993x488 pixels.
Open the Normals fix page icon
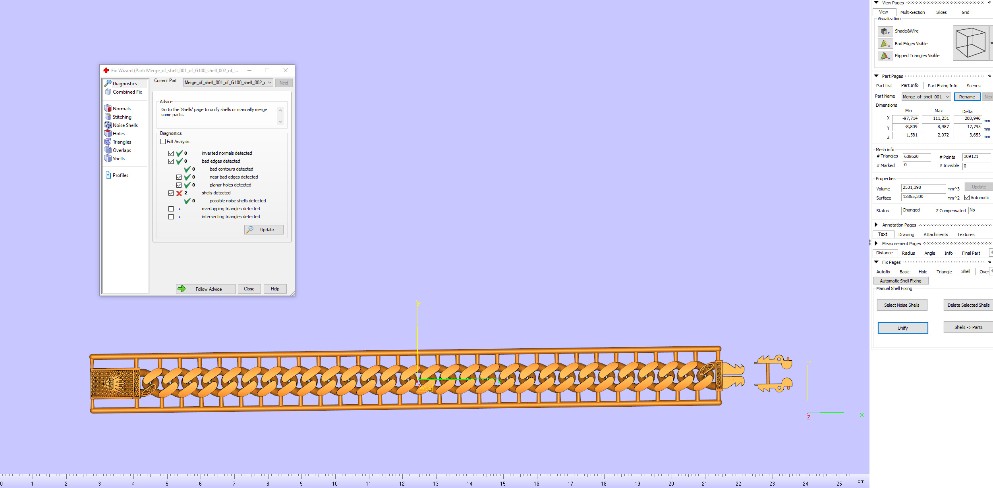pos(108,108)
